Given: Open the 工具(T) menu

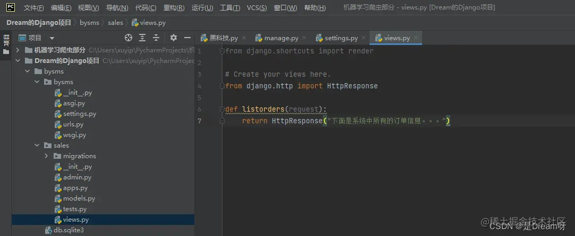Looking at the screenshot, I should click(x=230, y=7).
